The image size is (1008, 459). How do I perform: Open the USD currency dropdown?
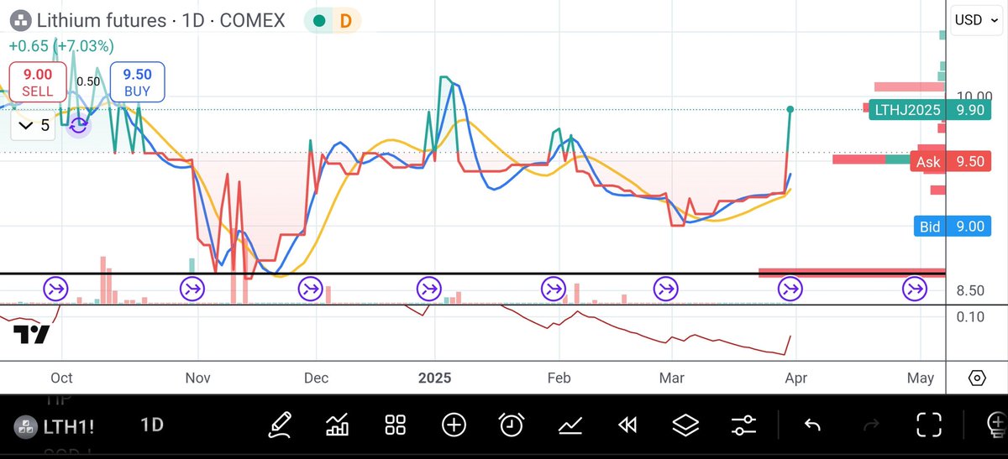coord(977,19)
